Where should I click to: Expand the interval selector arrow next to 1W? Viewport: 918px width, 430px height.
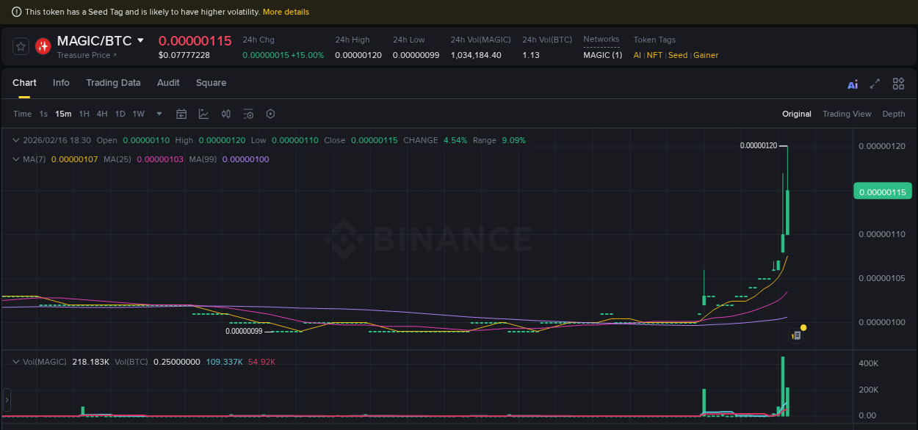point(159,114)
